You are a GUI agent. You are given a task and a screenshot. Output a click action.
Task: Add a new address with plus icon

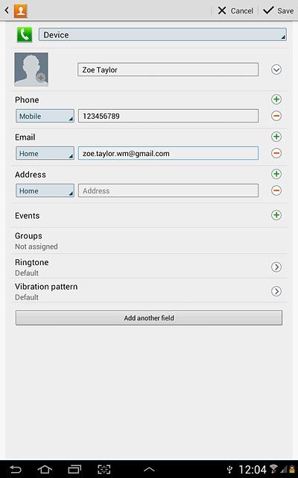point(276,174)
